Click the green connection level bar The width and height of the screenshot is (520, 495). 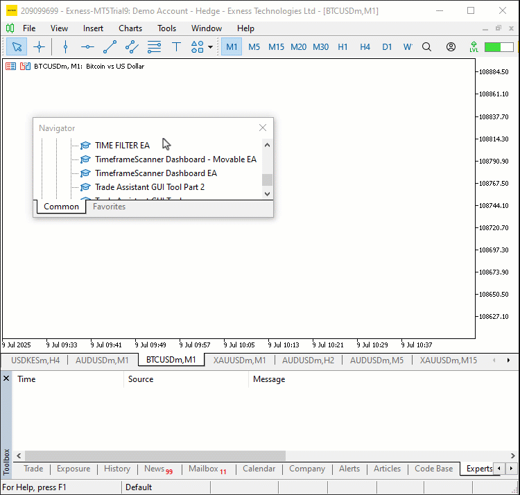click(499, 46)
